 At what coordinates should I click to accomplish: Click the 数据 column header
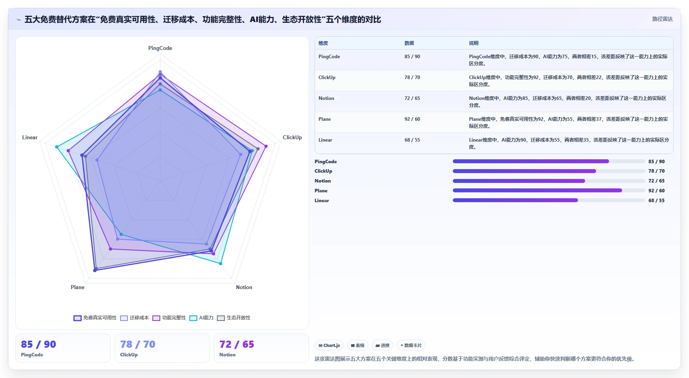(409, 43)
